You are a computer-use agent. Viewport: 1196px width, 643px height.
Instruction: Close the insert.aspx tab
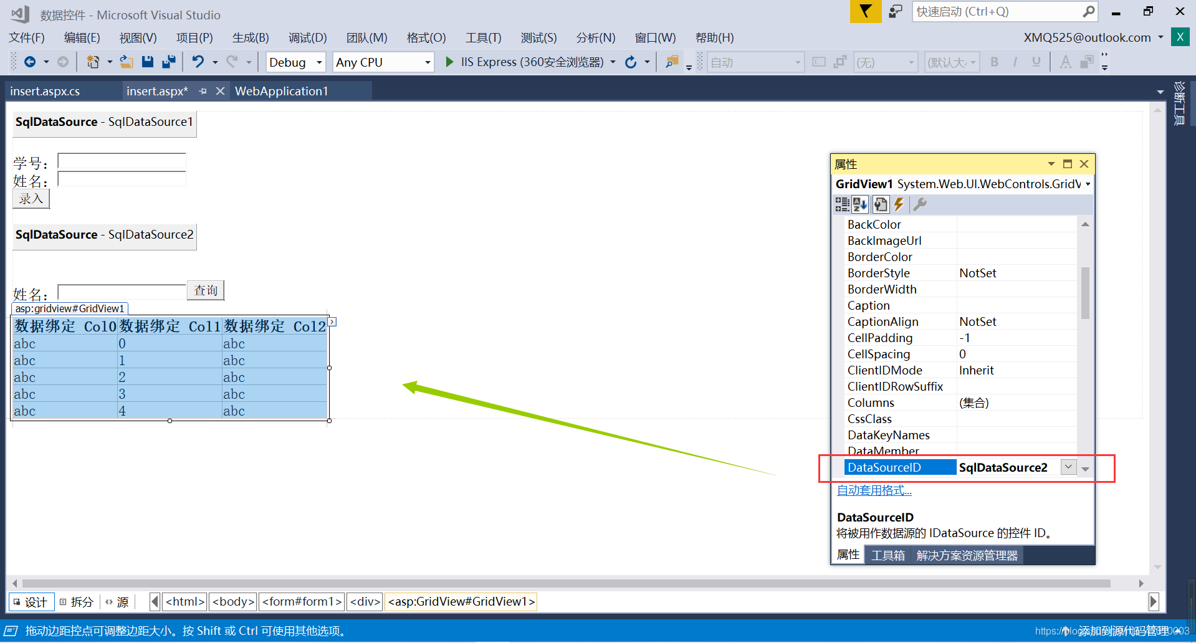point(220,91)
